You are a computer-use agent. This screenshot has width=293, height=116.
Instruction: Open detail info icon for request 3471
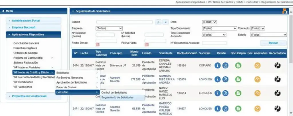217,108
